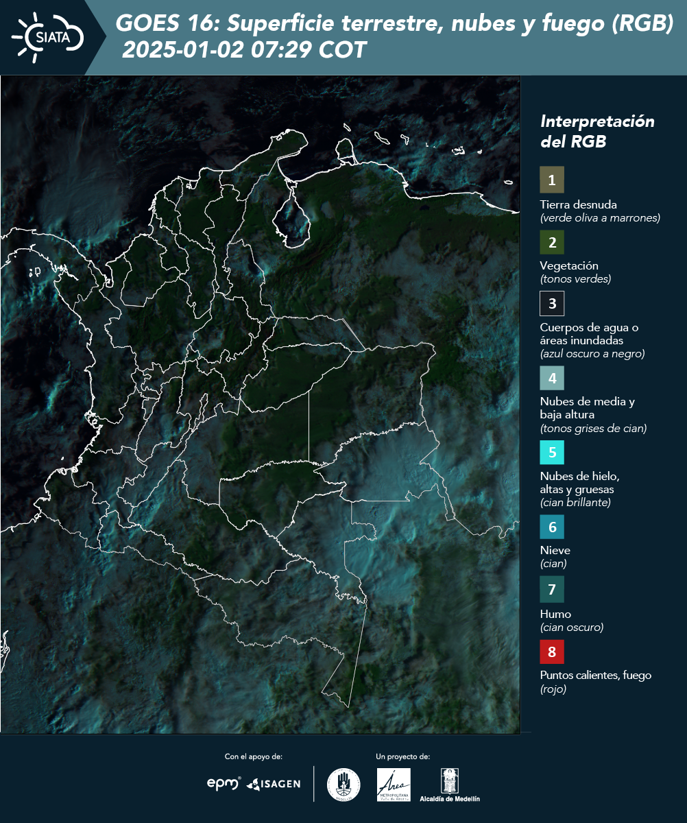Pick the green swatch 2 for Vegetación

pos(552,242)
